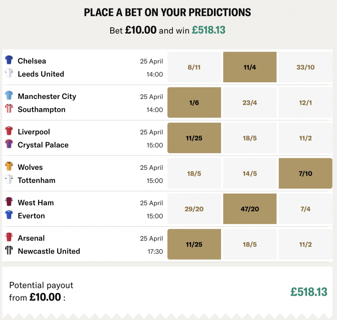Toggle off the 1/6 Manchester City win
The height and width of the screenshot is (320, 337).
point(194,102)
